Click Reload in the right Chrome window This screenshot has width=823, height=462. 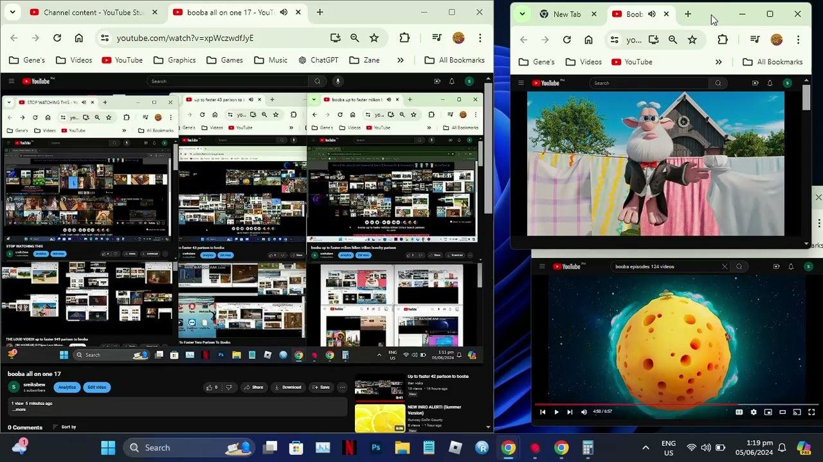pos(566,40)
